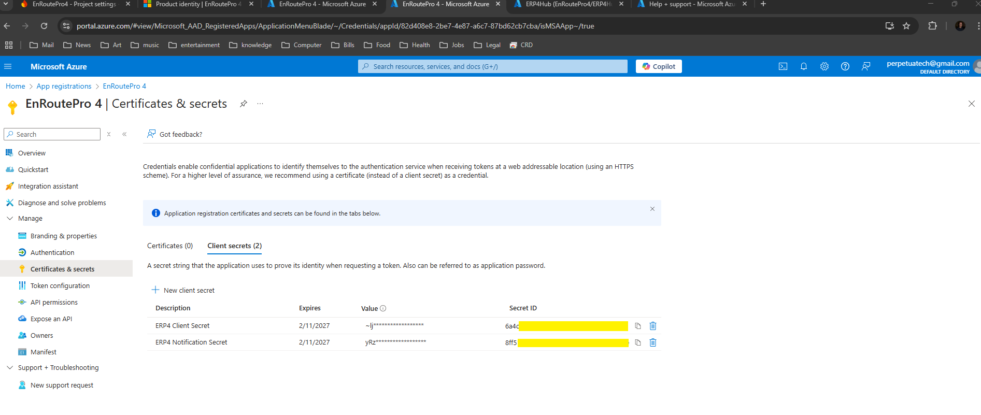This screenshot has height=415, width=981.
Task: Click the EnRoutePro 4 breadcrumb
Action: tap(124, 86)
